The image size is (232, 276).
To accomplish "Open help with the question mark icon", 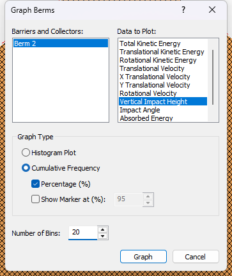I will pyautogui.click(x=183, y=10).
